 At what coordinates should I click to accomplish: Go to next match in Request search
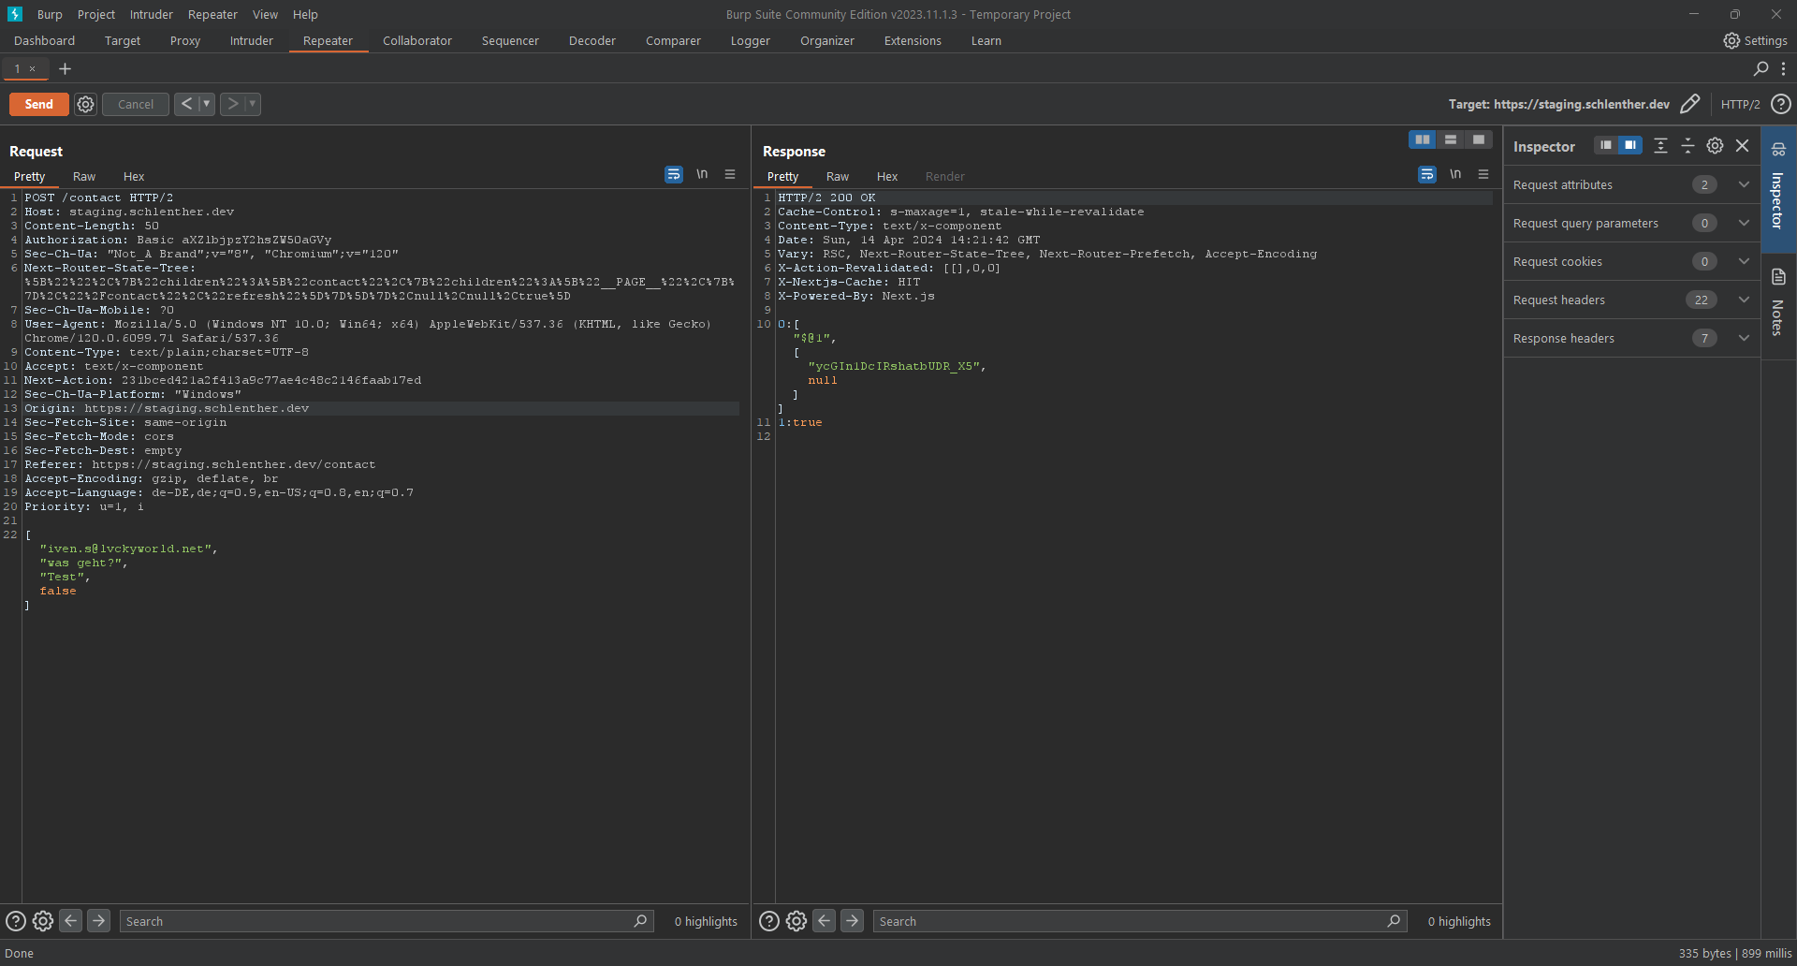click(x=98, y=921)
